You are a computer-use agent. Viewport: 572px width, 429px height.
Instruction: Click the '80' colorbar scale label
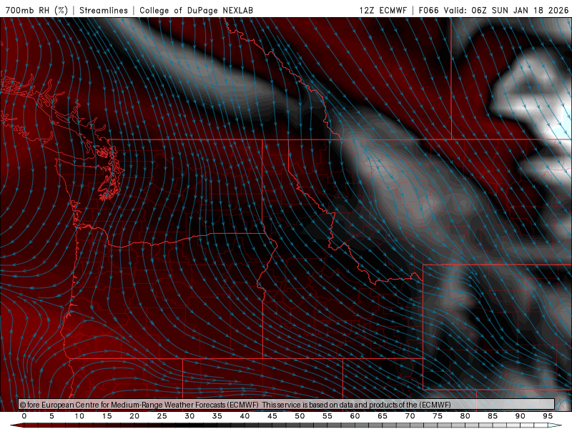point(465,416)
